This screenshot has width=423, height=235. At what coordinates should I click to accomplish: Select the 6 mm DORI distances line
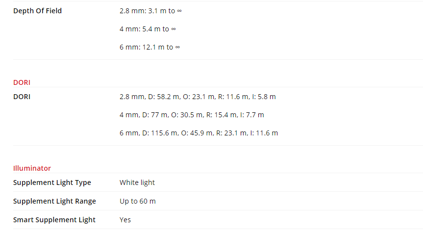tap(199, 133)
